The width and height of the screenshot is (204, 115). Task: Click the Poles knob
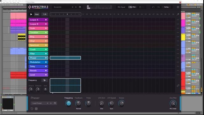tap(88, 103)
